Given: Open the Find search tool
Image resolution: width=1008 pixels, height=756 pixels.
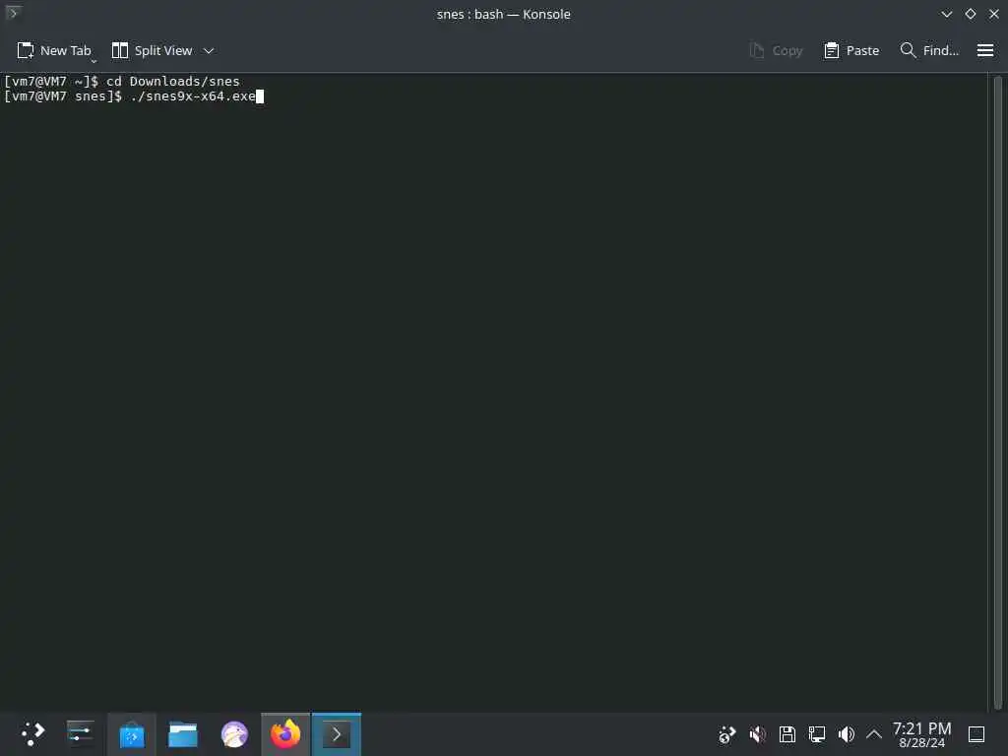Looking at the screenshot, I should pos(929,51).
